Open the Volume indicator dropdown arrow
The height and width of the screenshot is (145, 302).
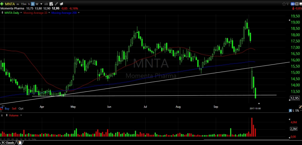tap(21, 116)
